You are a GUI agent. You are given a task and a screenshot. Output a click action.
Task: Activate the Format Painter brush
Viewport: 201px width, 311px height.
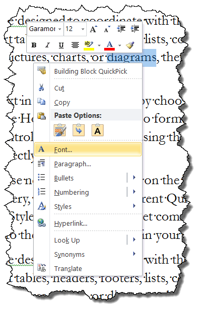[130, 45]
